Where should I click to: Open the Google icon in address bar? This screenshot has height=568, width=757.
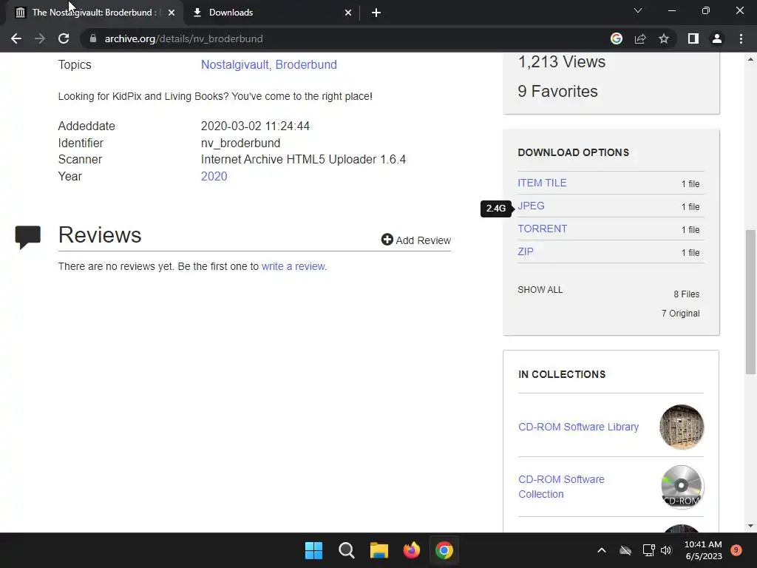pos(616,38)
